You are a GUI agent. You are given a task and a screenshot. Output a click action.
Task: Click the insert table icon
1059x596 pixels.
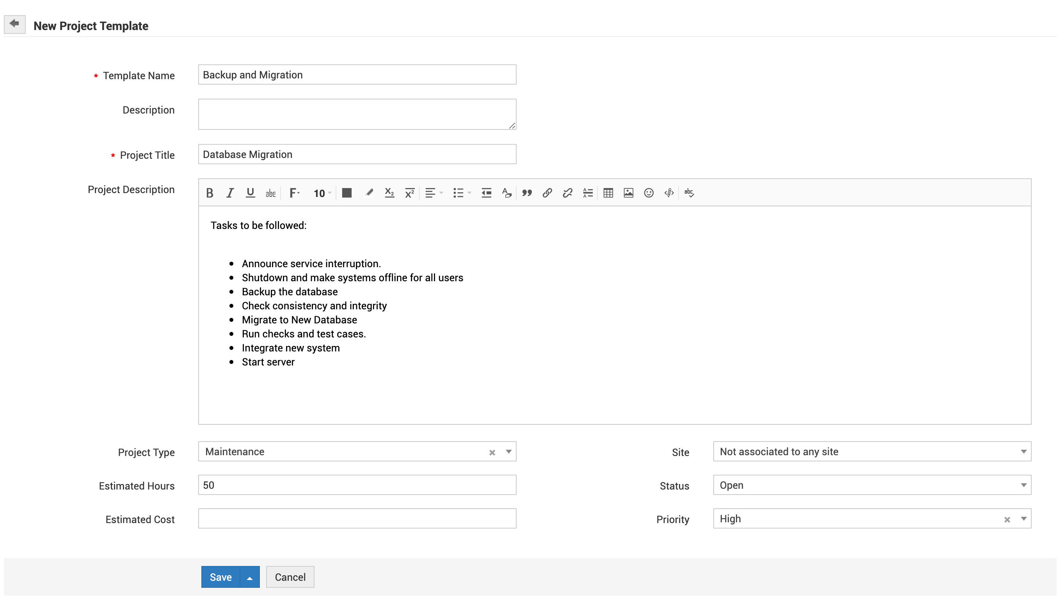pyautogui.click(x=608, y=193)
